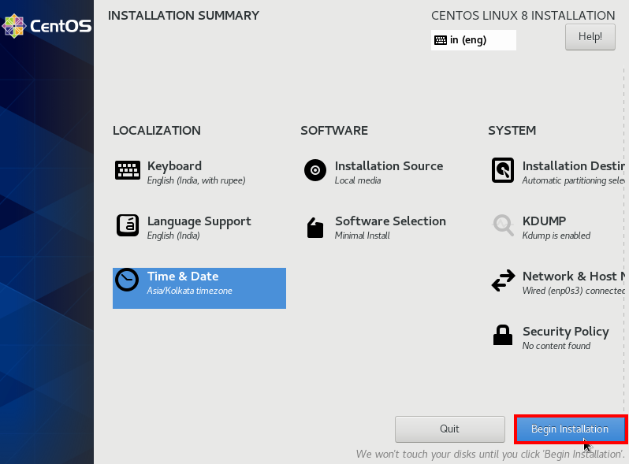Click 'Kdump is enabled' status text
Viewport: 629px width, 464px height.
556,236
